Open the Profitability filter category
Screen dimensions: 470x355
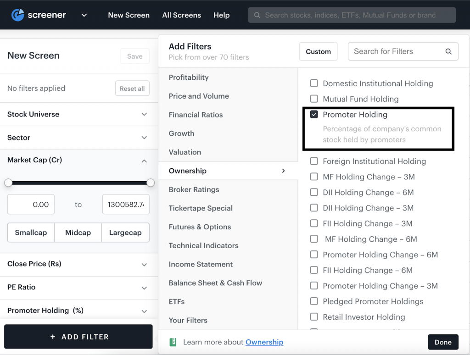pos(228,78)
